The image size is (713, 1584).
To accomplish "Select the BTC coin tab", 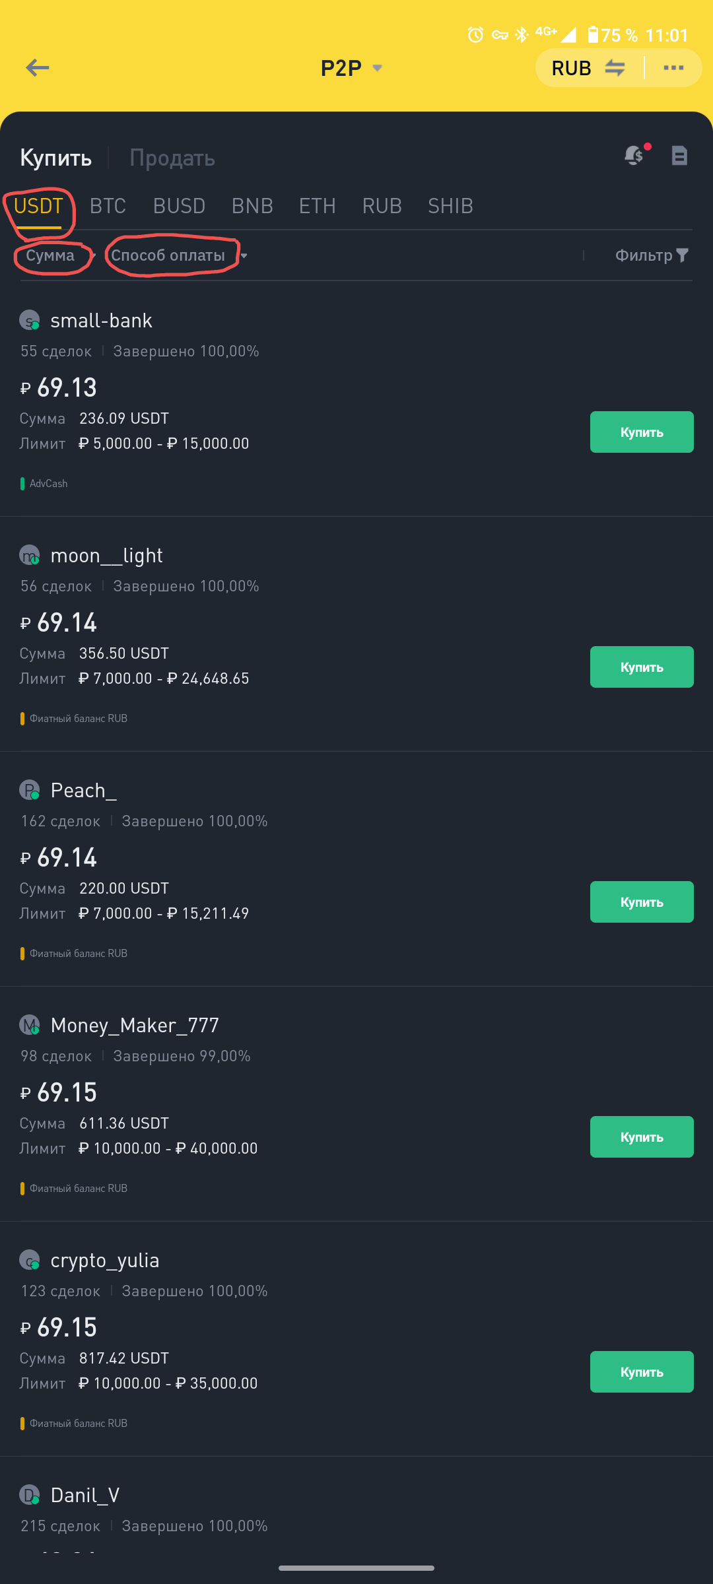I will point(108,206).
